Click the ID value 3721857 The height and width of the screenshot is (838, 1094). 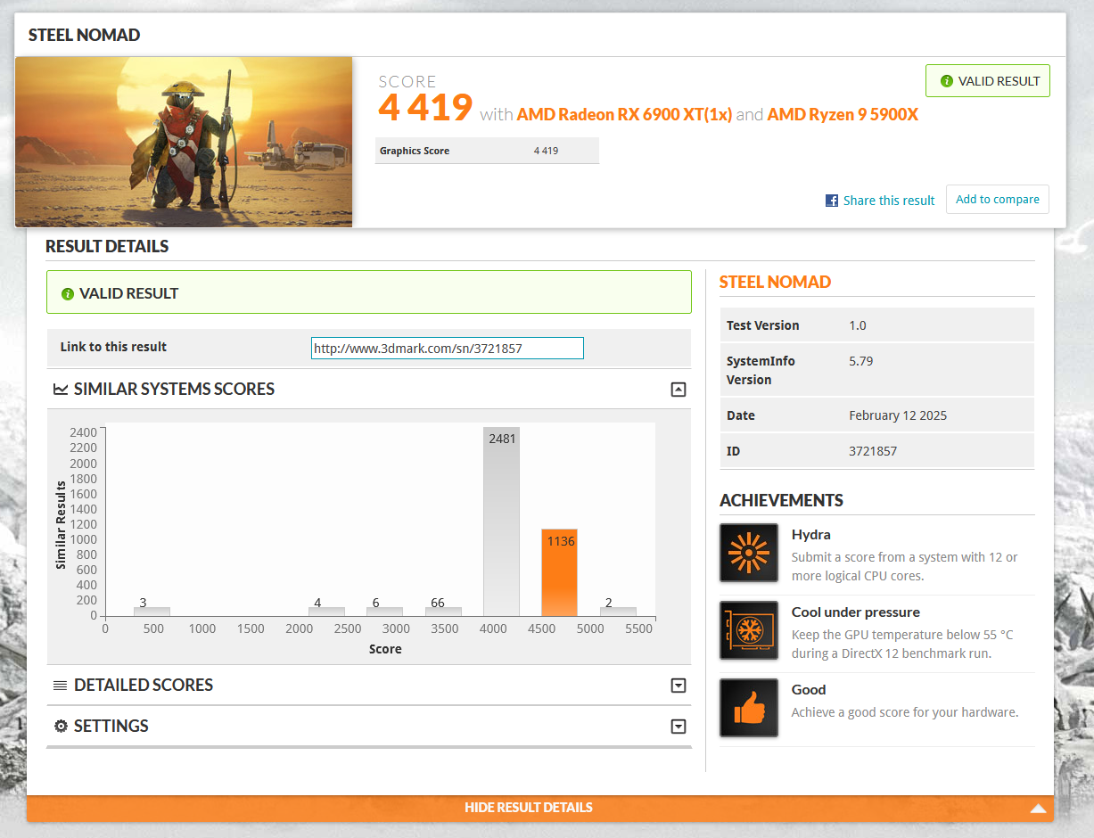click(873, 451)
